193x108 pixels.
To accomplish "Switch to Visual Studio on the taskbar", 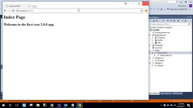I will 59,105.
